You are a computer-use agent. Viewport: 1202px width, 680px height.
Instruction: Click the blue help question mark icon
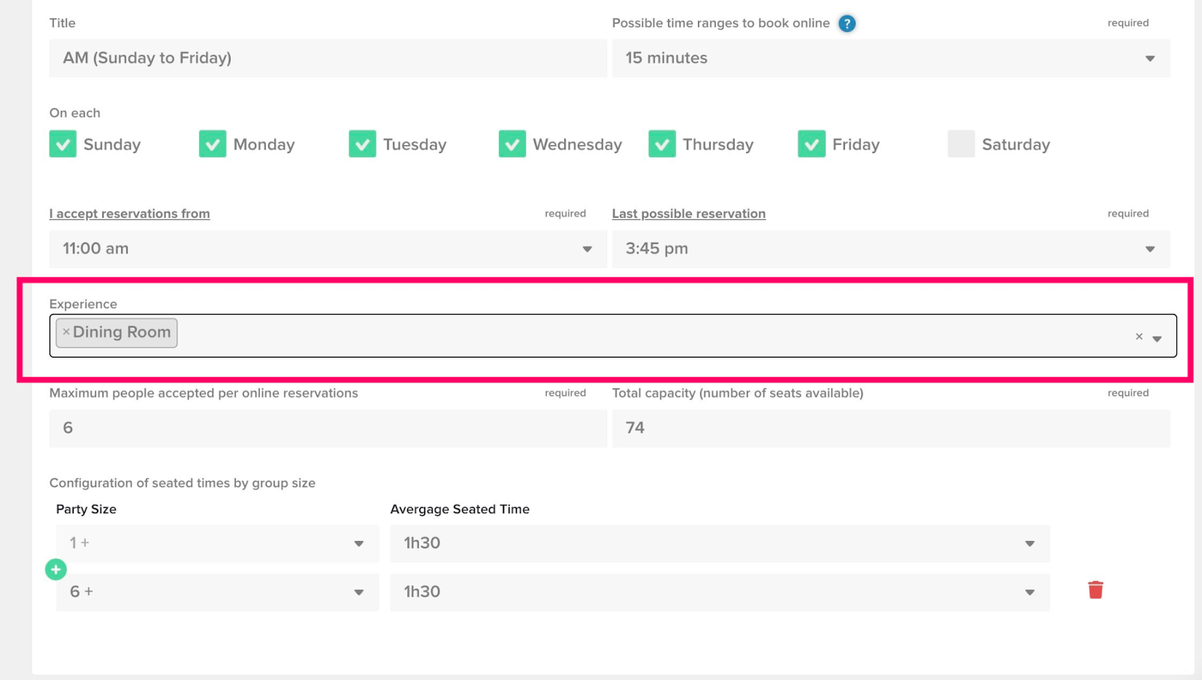coord(847,23)
